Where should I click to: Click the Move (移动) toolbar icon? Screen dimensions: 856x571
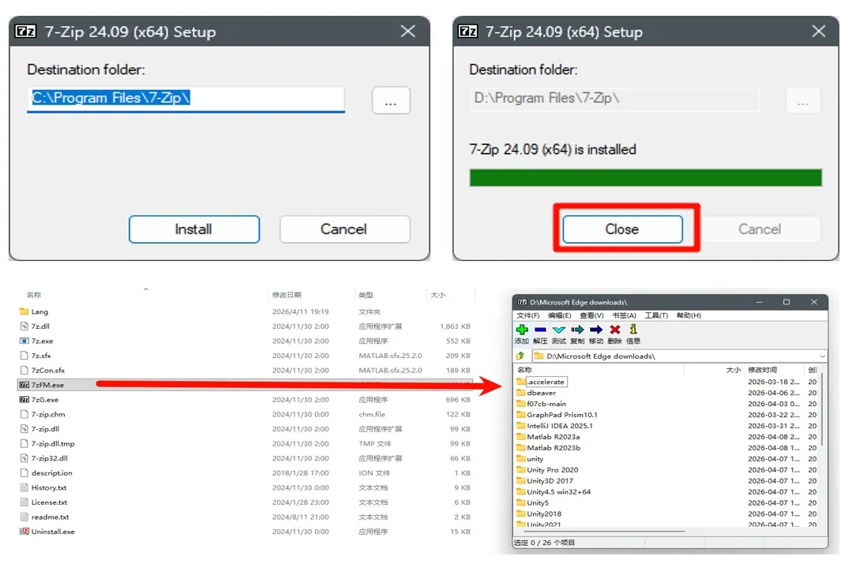[596, 330]
